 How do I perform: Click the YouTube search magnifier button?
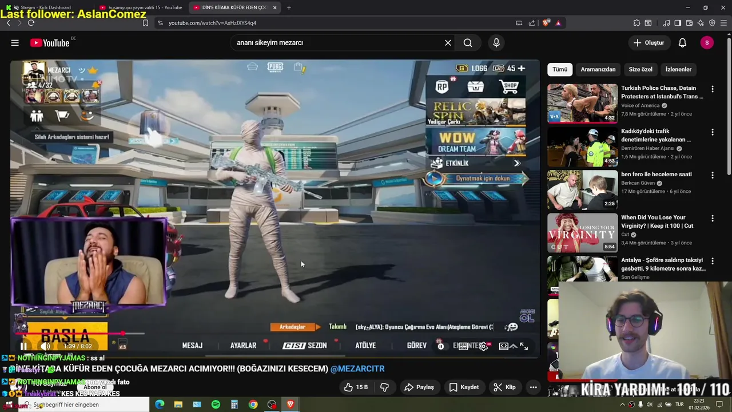click(x=468, y=43)
